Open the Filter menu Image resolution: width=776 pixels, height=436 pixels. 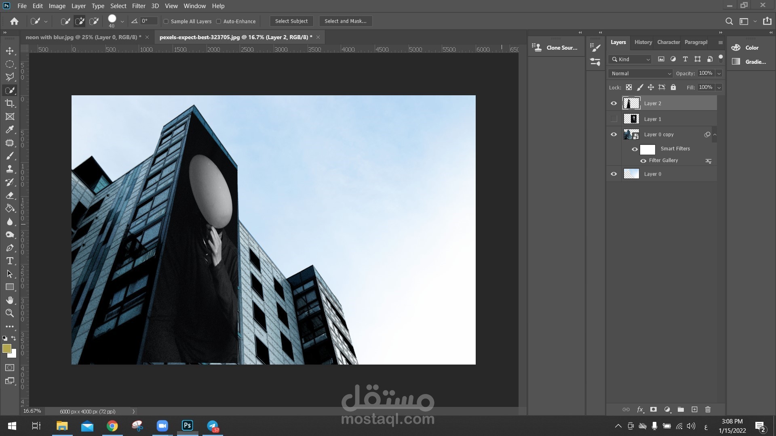[x=138, y=6]
